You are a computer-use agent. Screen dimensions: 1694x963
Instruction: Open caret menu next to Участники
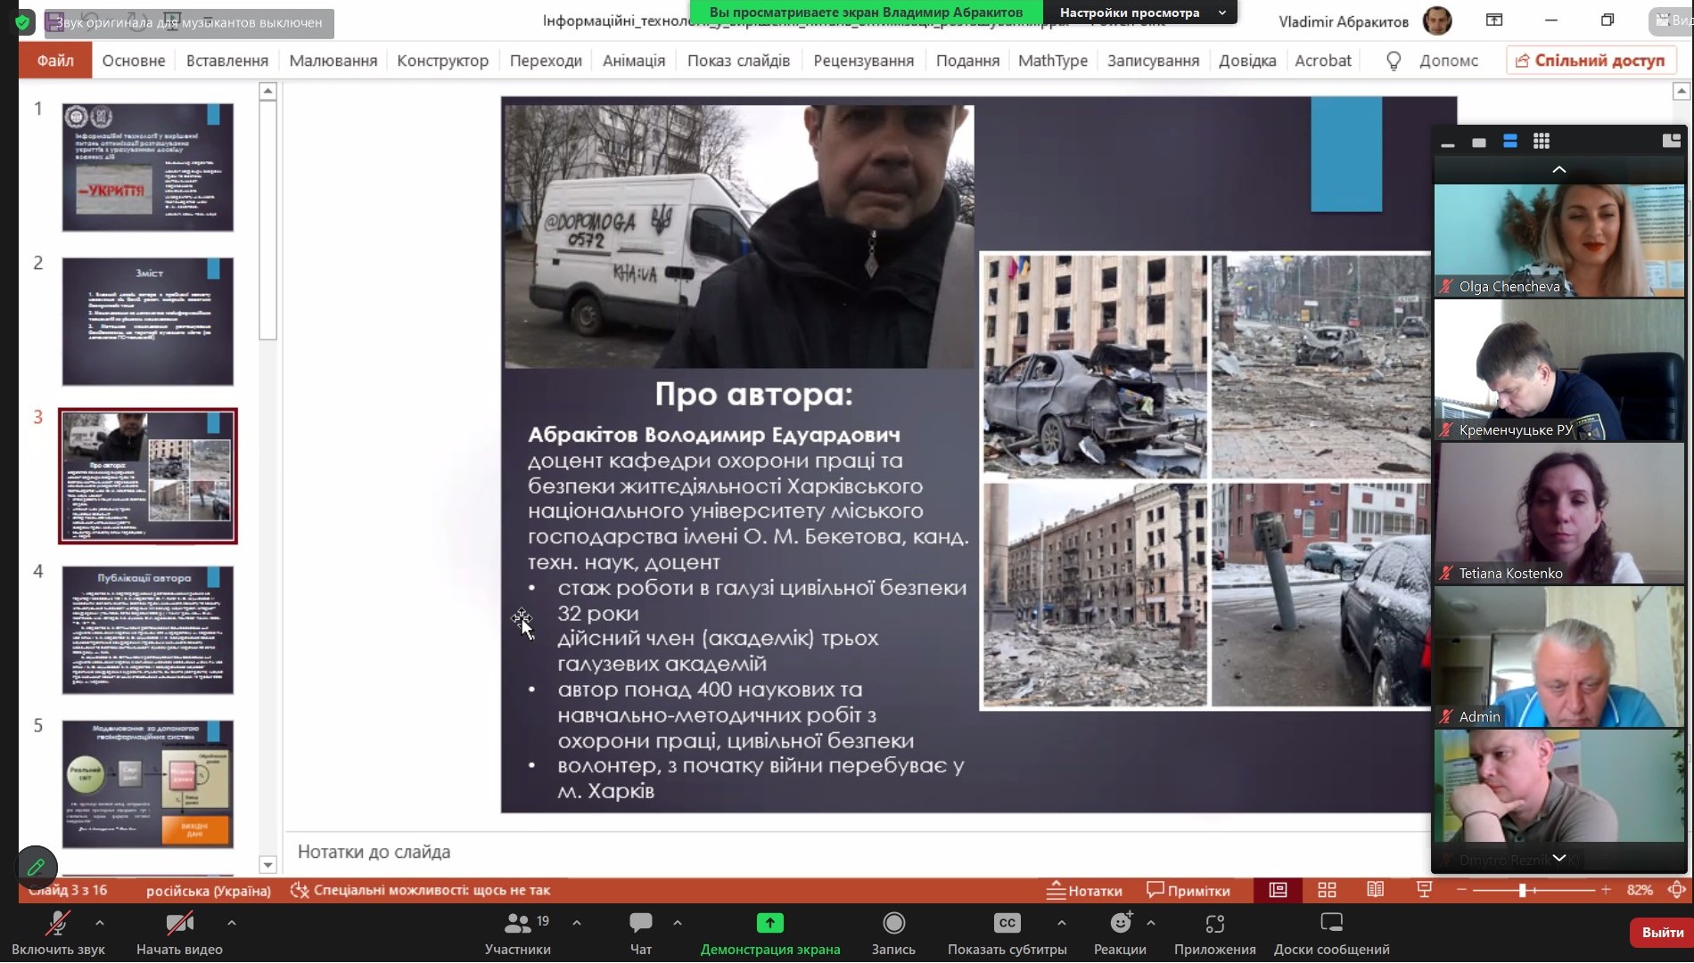pyautogui.click(x=577, y=923)
